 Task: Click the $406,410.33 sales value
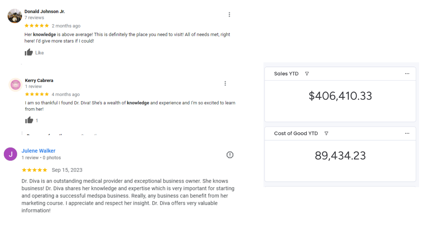340,96
